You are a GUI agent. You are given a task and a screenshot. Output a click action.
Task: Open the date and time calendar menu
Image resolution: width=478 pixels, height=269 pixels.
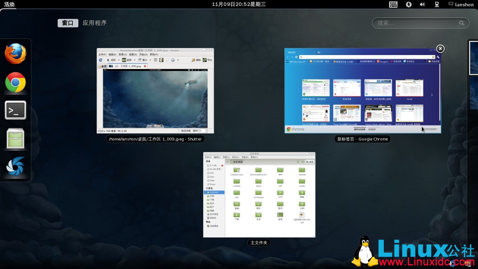coord(239,4)
